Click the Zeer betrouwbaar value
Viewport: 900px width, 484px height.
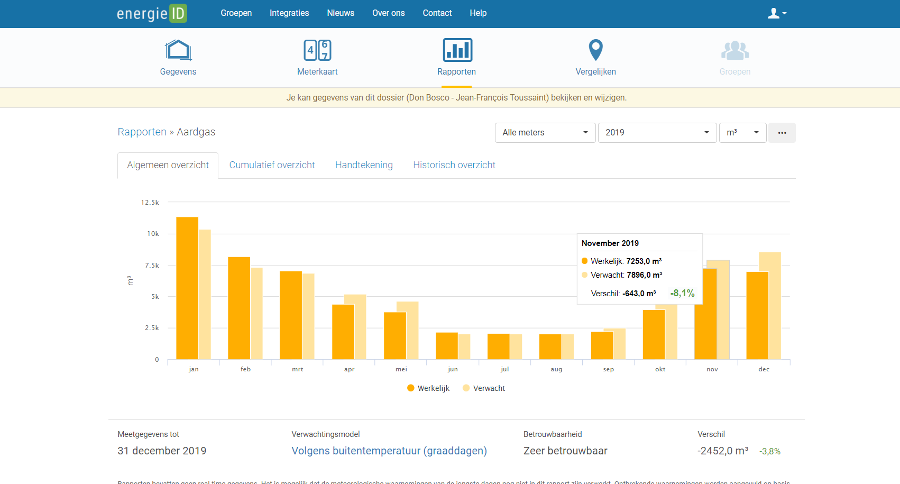(565, 451)
